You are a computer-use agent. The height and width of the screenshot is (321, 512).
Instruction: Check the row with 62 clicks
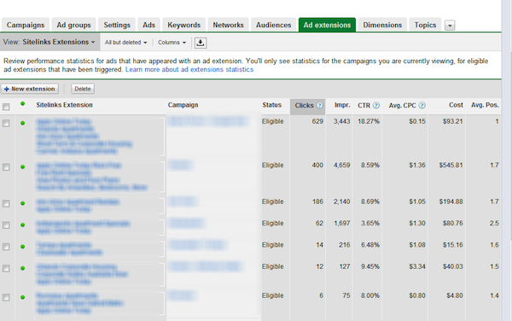[6, 225]
